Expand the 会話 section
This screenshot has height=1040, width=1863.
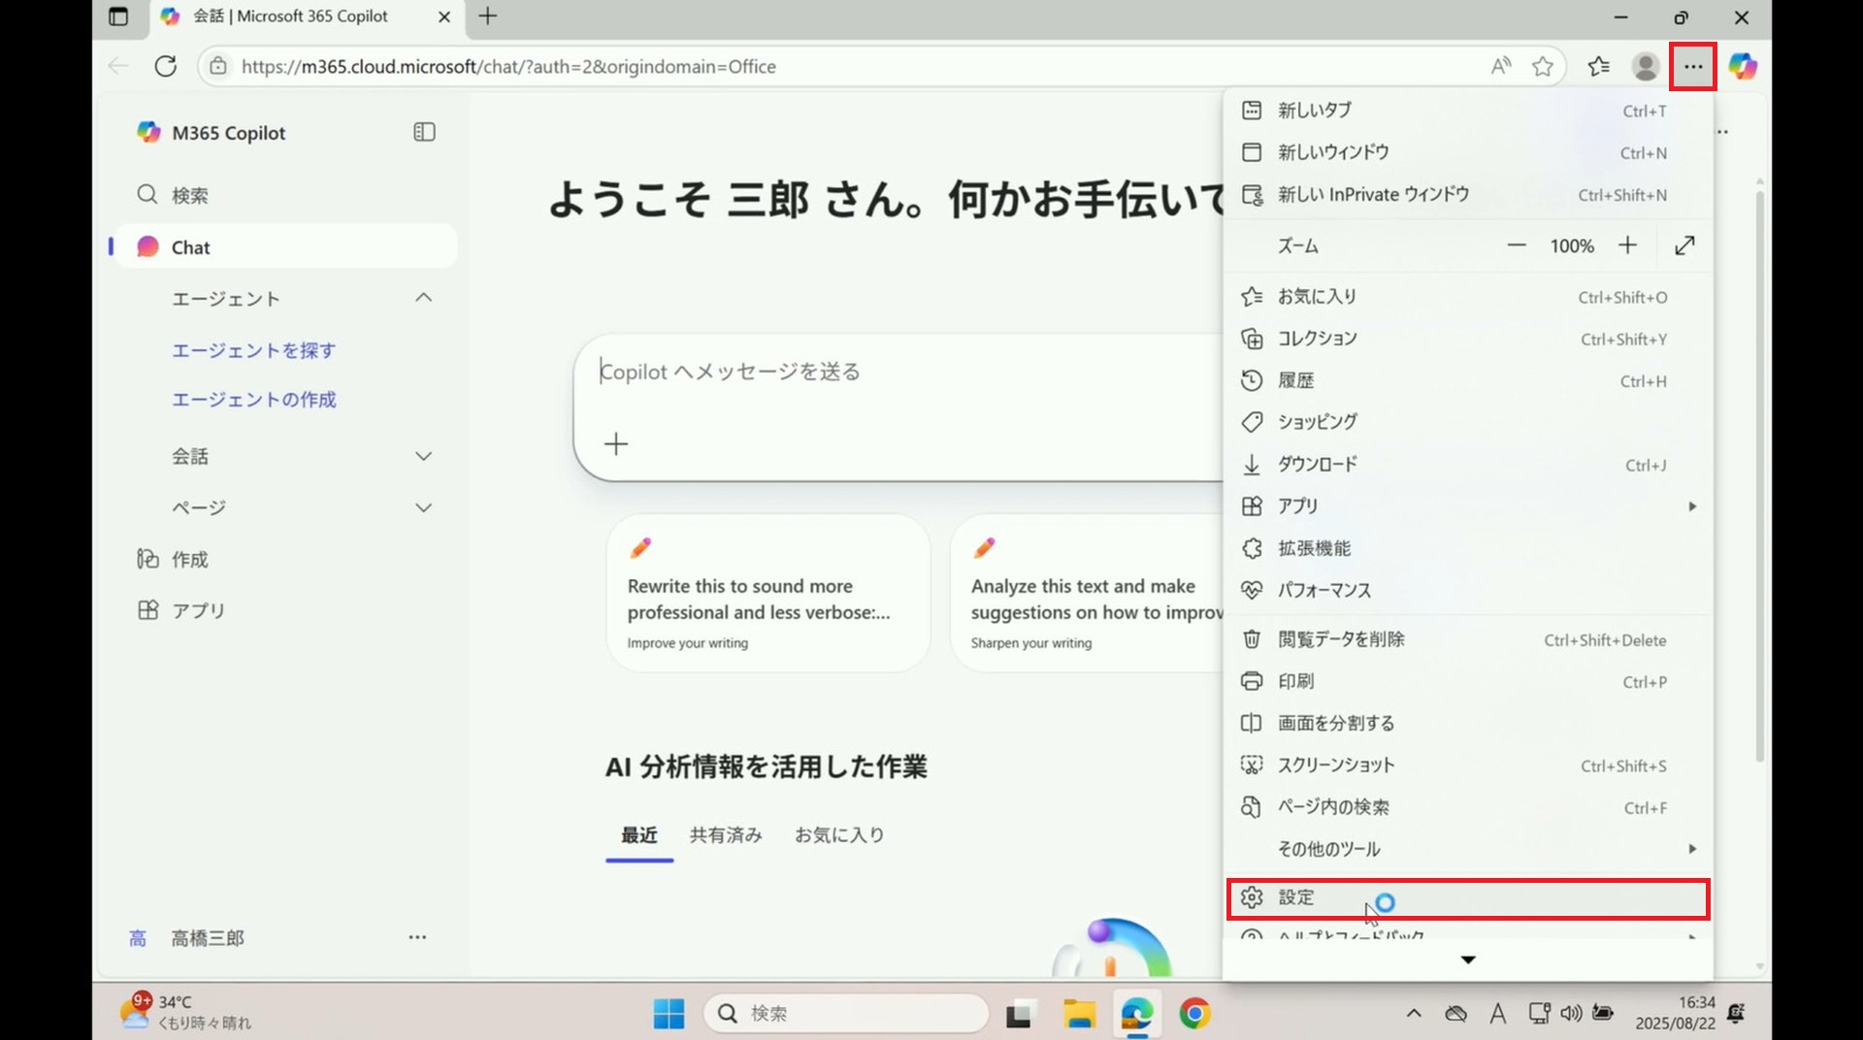pos(423,456)
